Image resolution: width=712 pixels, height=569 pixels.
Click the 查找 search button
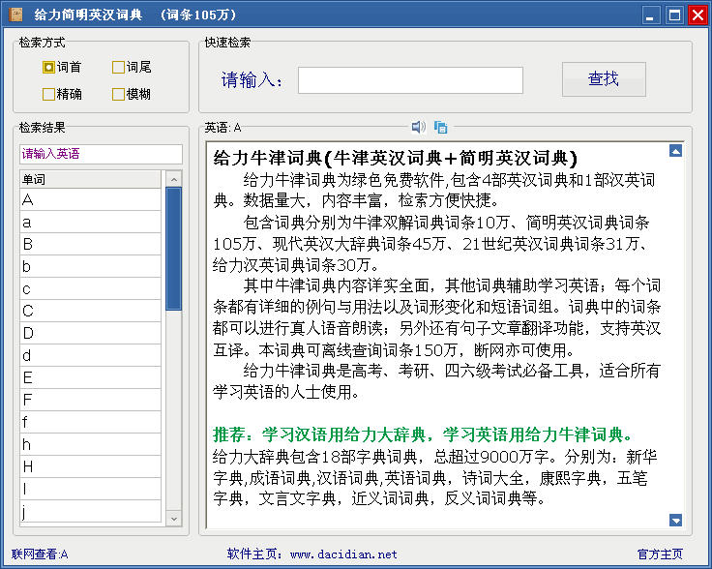tap(604, 79)
